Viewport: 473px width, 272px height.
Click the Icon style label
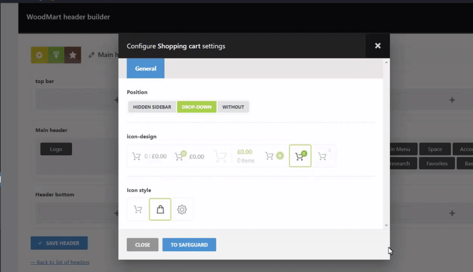point(139,190)
